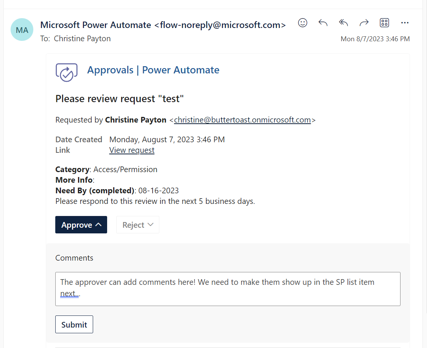Open the next... link in comments
The height and width of the screenshot is (348, 427).
pos(69,293)
